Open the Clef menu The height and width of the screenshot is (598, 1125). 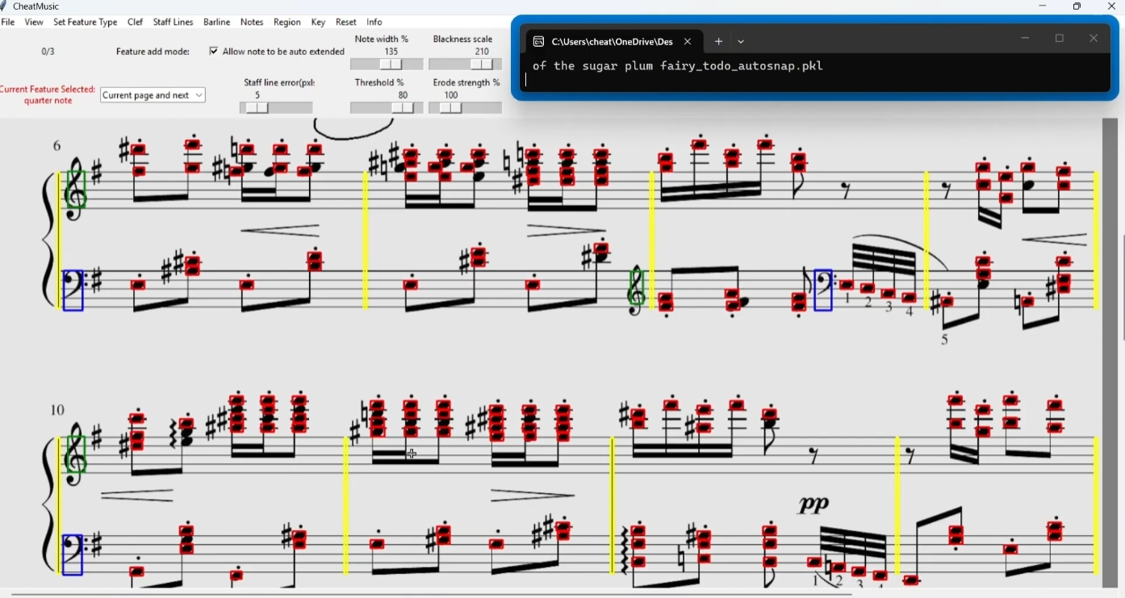(136, 23)
